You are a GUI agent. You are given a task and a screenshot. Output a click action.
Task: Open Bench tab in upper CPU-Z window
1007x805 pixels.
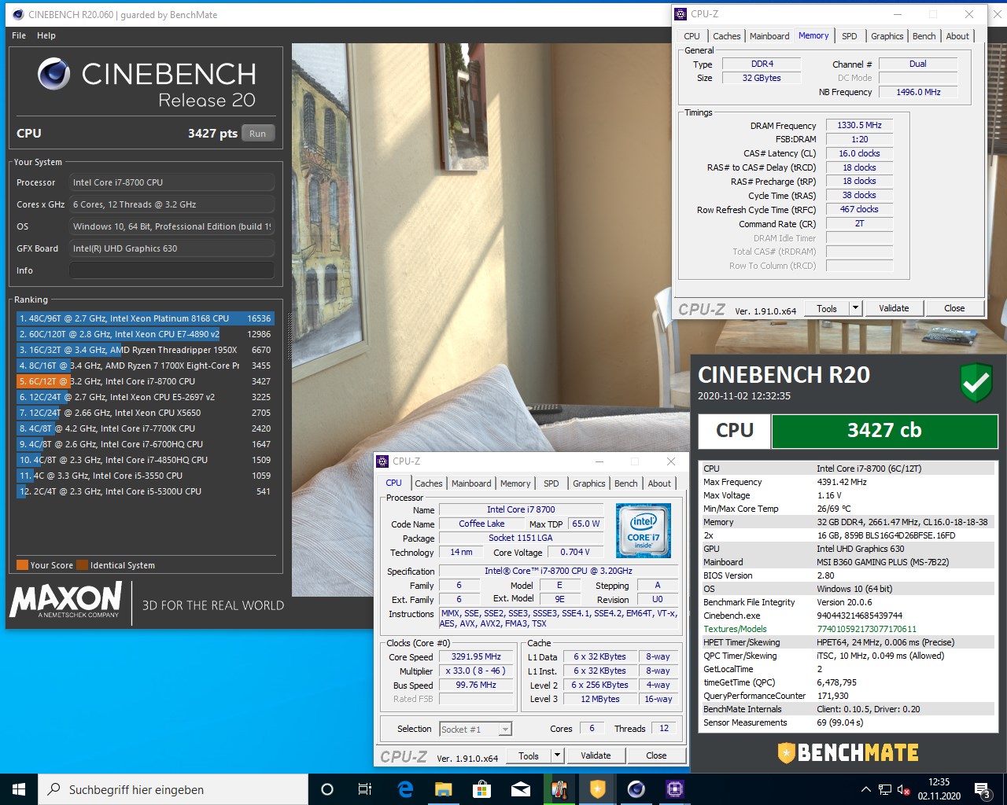(924, 36)
